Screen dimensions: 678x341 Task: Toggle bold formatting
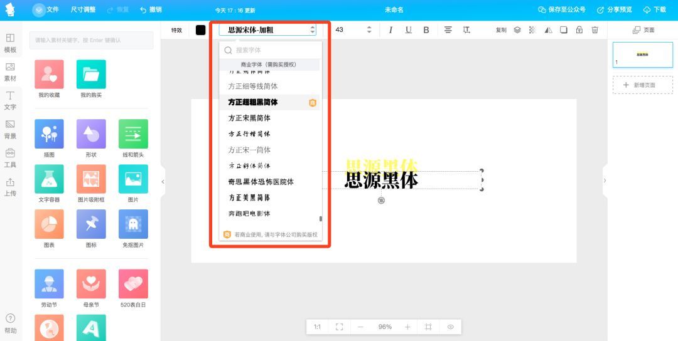point(426,30)
